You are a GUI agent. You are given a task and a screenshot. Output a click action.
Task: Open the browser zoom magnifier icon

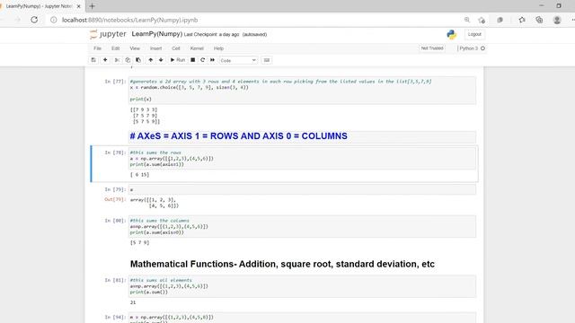(467, 20)
